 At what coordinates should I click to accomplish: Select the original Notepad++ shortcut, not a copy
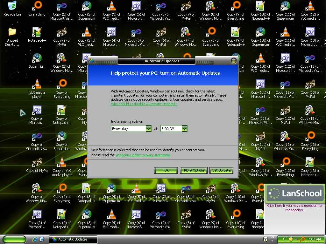point(37,35)
